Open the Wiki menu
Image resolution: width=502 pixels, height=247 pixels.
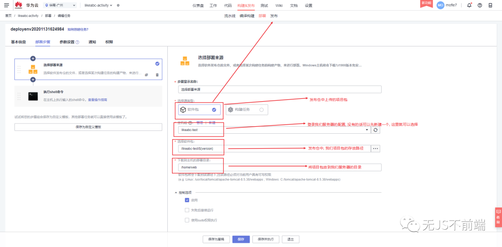click(279, 6)
